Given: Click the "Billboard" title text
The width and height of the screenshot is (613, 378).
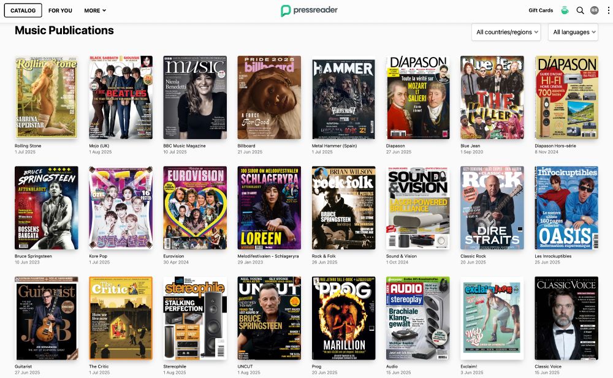Looking at the screenshot, I should [246, 146].
